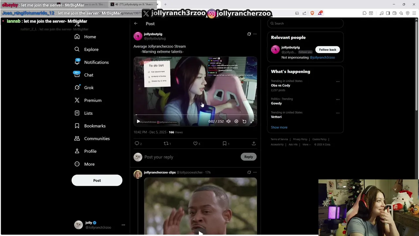Repost the jollysbutplg post

(x=166, y=143)
